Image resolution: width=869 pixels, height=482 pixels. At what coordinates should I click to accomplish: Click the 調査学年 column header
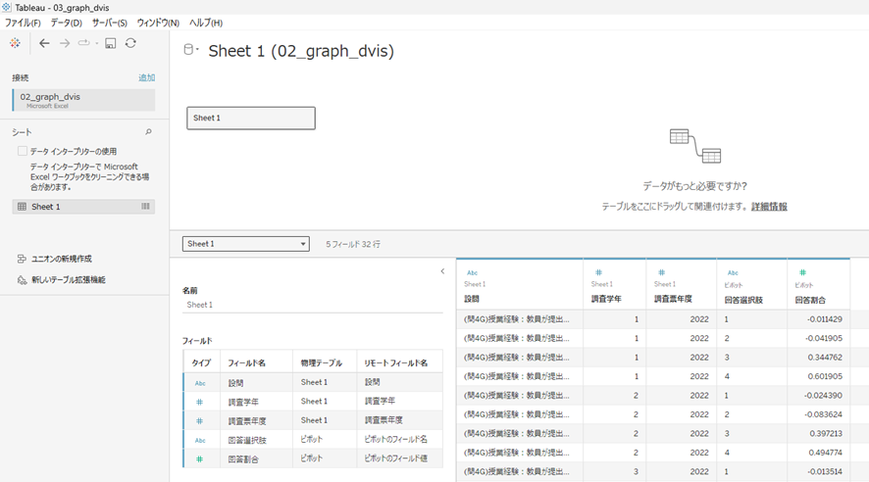click(x=606, y=299)
